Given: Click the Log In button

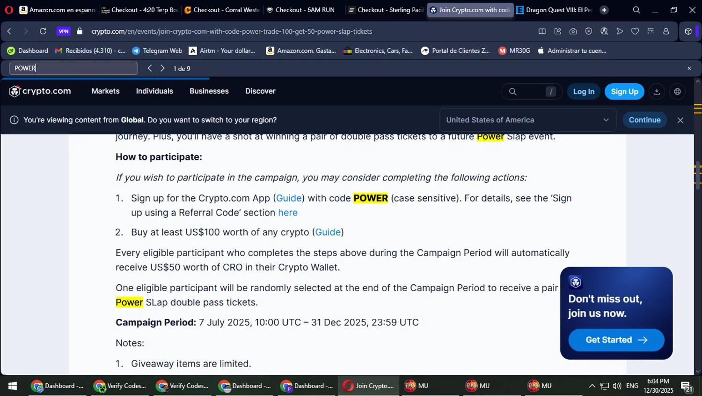Looking at the screenshot, I should (584, 92).
